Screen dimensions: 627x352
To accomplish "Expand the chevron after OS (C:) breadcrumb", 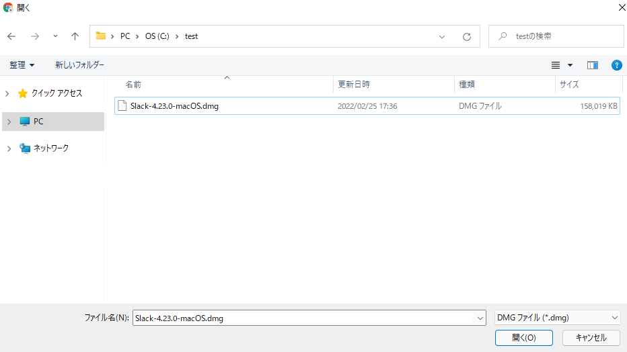I will (x=177, y=36).
